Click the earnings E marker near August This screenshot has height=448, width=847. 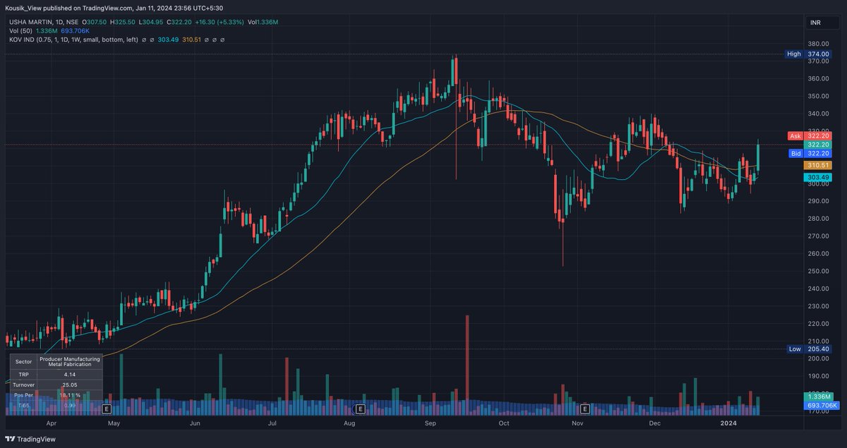click(360, 408)
